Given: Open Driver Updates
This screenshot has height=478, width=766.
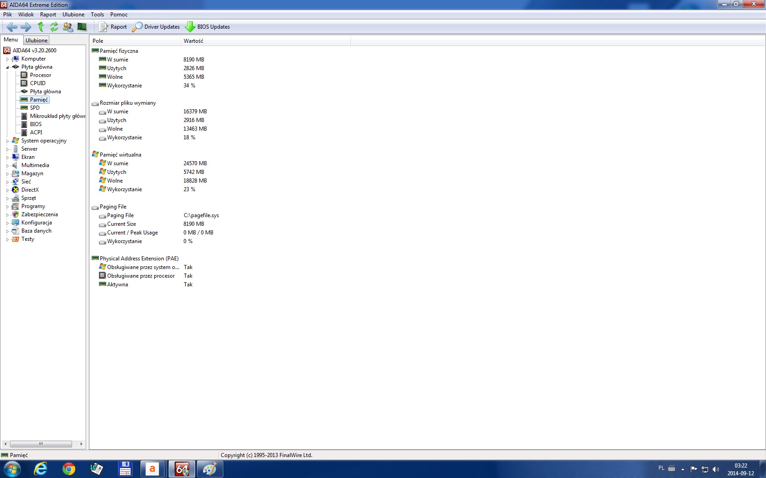Looking at the screenshot, I should [156, 27].
